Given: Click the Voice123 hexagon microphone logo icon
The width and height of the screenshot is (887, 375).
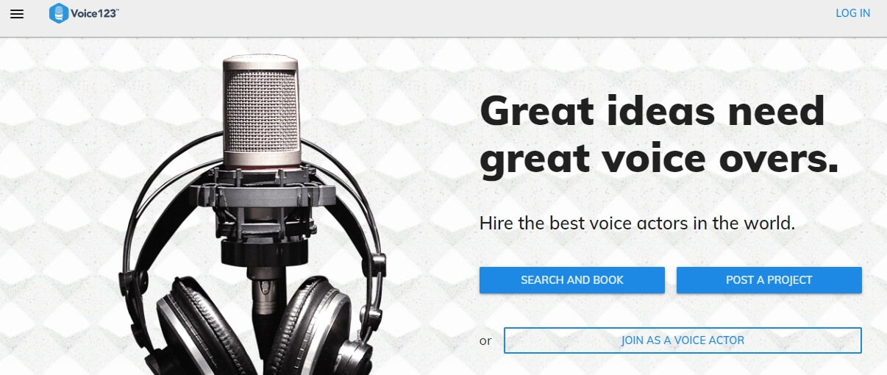Looking at the screenshot, I should [x=59, y=13].
